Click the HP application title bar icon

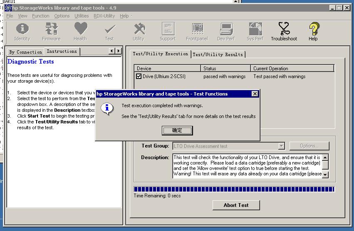(8, 8)
